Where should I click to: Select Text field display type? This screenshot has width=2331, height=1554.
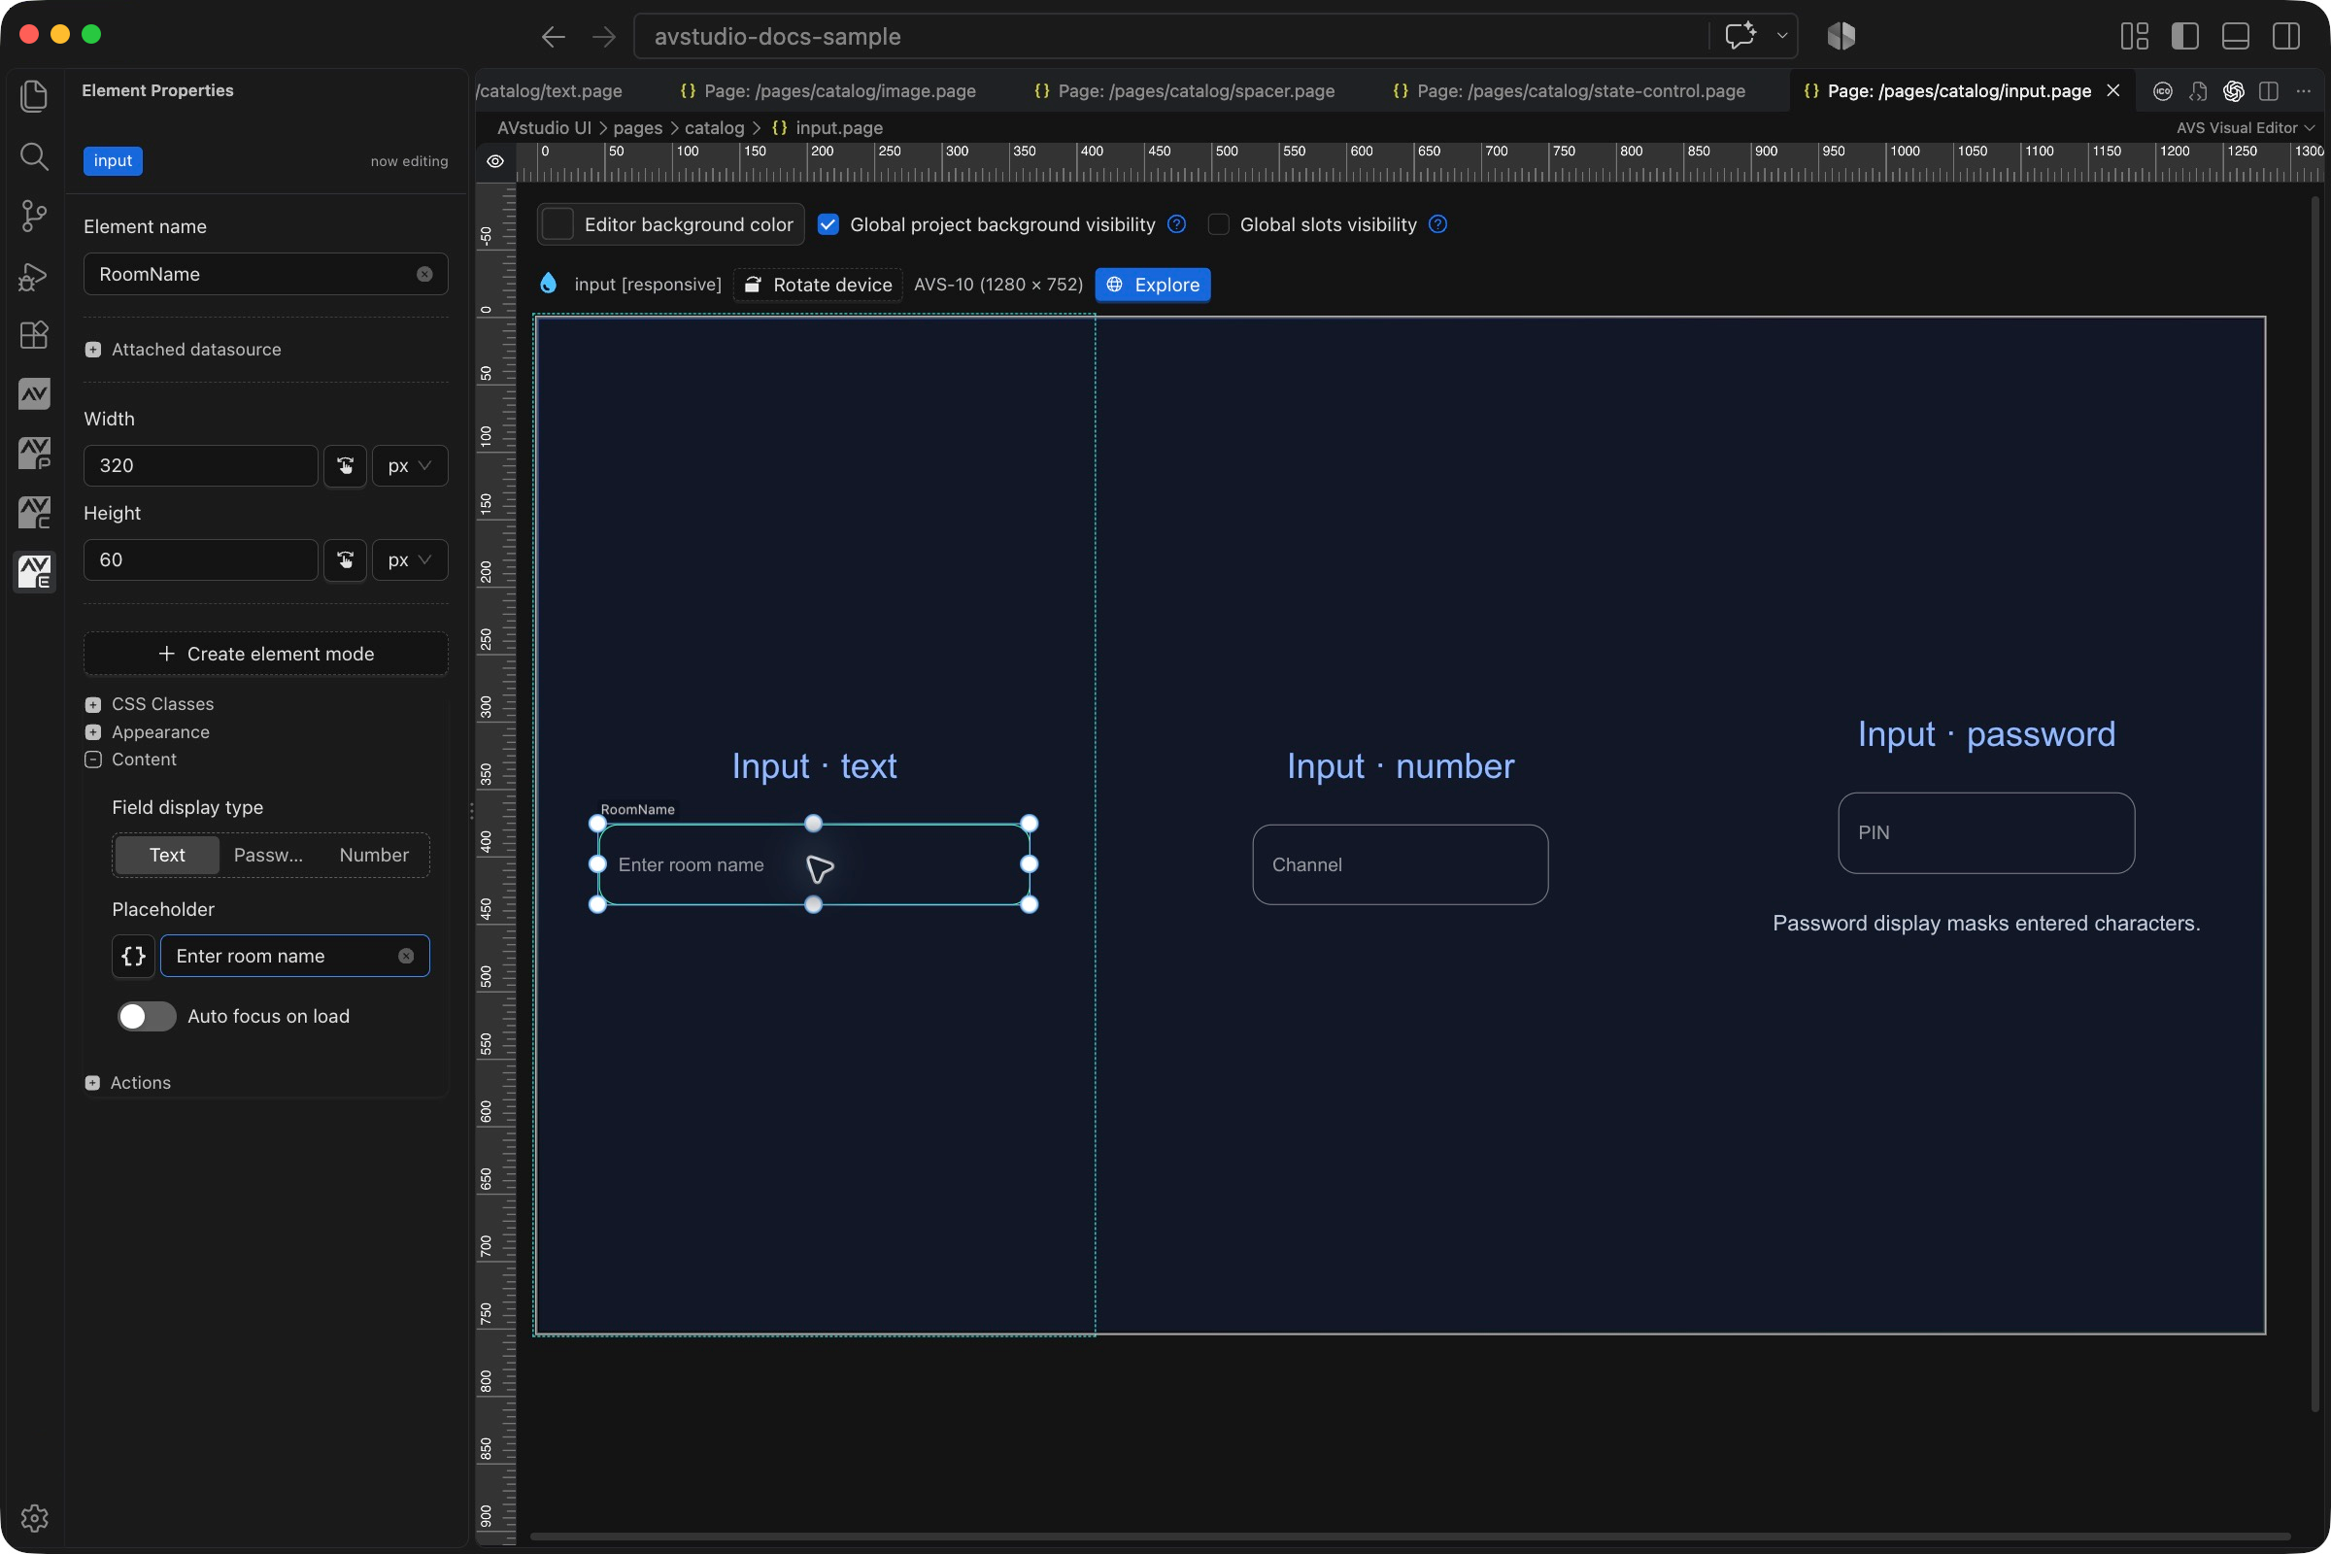click(167, 856)
